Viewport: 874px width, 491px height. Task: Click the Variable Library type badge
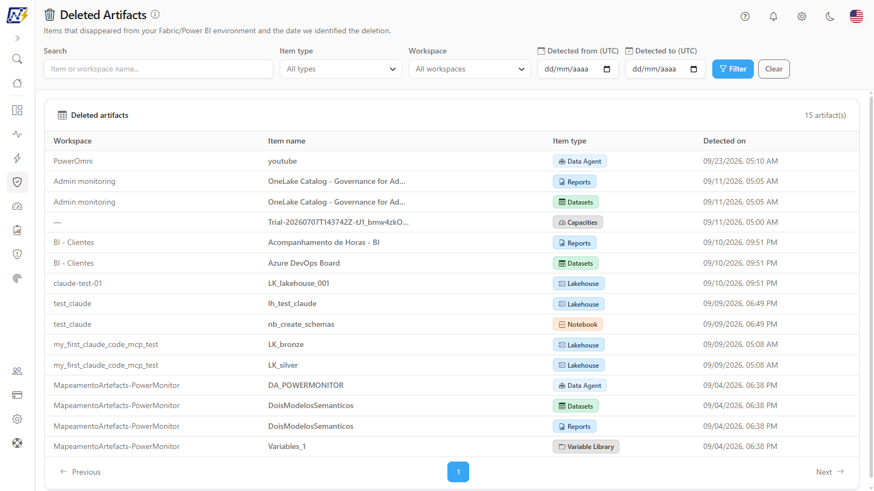[586, 446]
